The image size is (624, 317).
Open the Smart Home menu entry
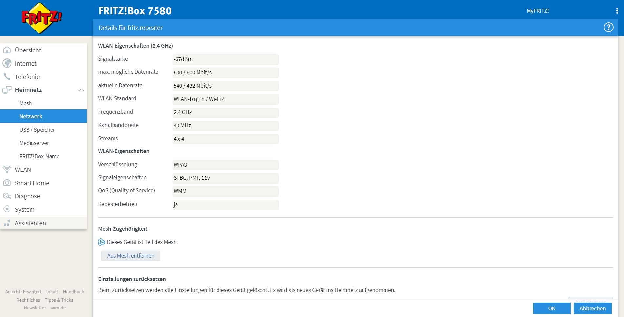tap(43, 183)
